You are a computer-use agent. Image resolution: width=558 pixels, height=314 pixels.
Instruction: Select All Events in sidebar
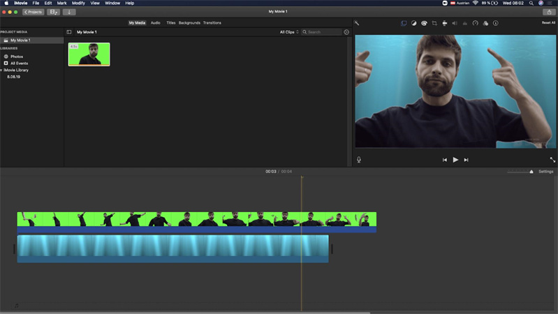20,63
